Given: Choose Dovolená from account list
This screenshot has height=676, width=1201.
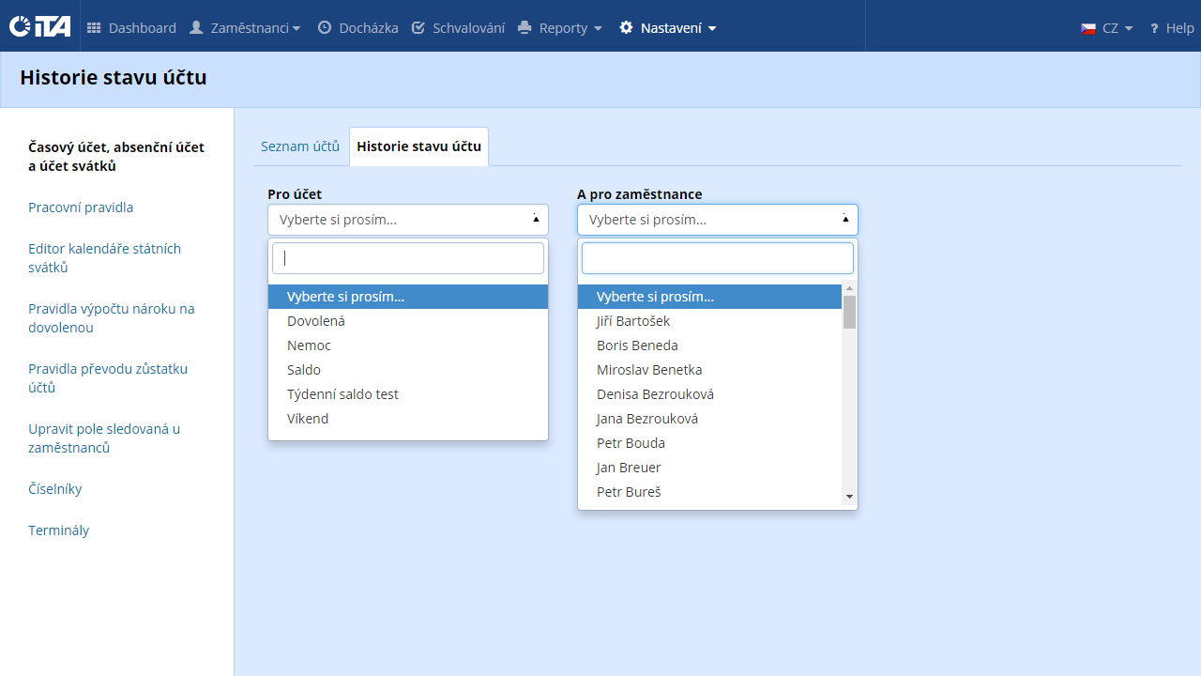Looking at the screenshot, I should [316, 321].
